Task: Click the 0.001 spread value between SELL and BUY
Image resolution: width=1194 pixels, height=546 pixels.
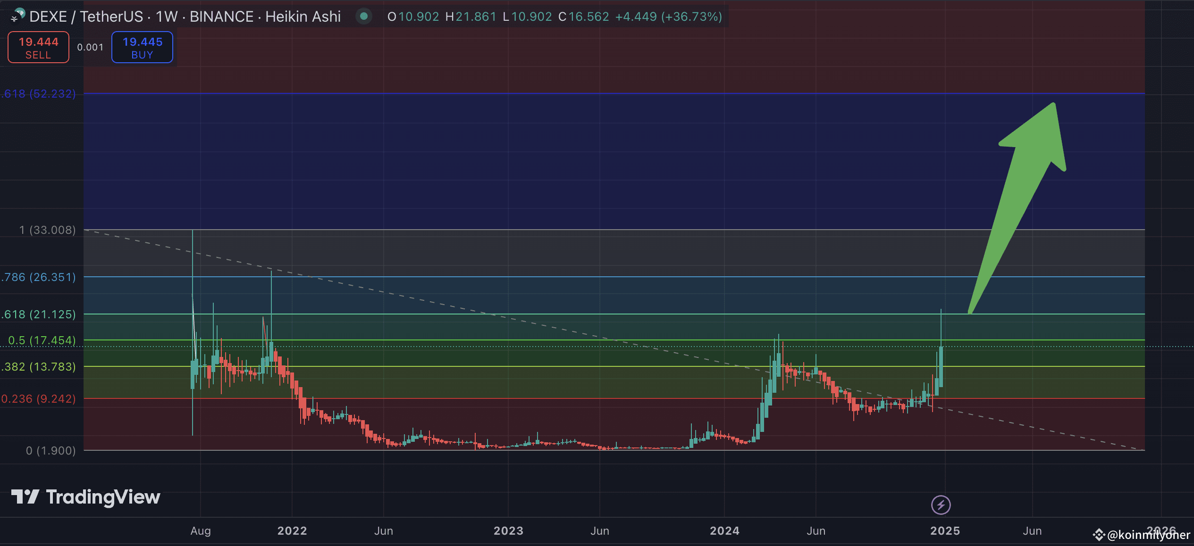Action: tap(91, 47)
